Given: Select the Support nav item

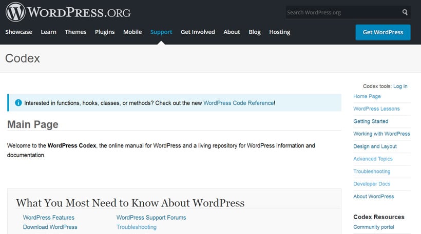Looking at the screenshot, I should pos(161,32).
